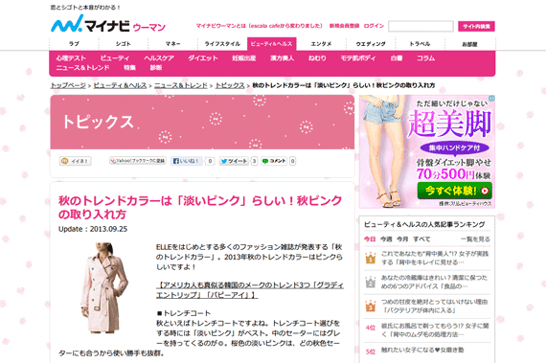Open the トラベル main nav tab
The height and width of the screenshot is (363, 546).
[x=420, y=44]
